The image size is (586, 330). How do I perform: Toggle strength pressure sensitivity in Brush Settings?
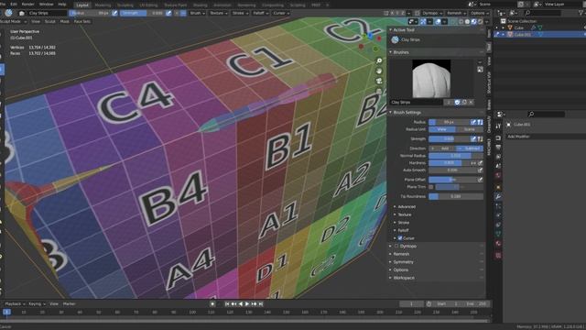(x=473, y=138)
